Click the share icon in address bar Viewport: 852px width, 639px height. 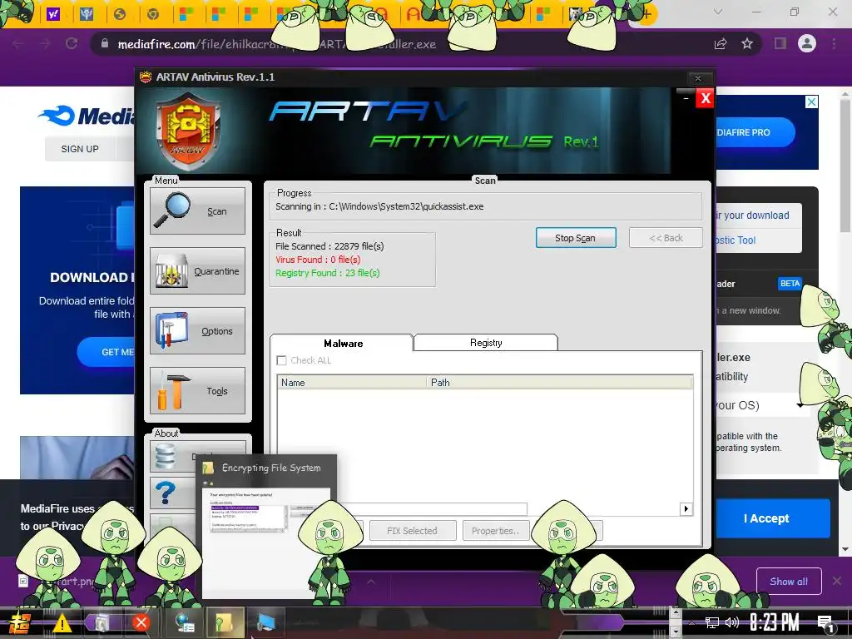click(721, 43)
